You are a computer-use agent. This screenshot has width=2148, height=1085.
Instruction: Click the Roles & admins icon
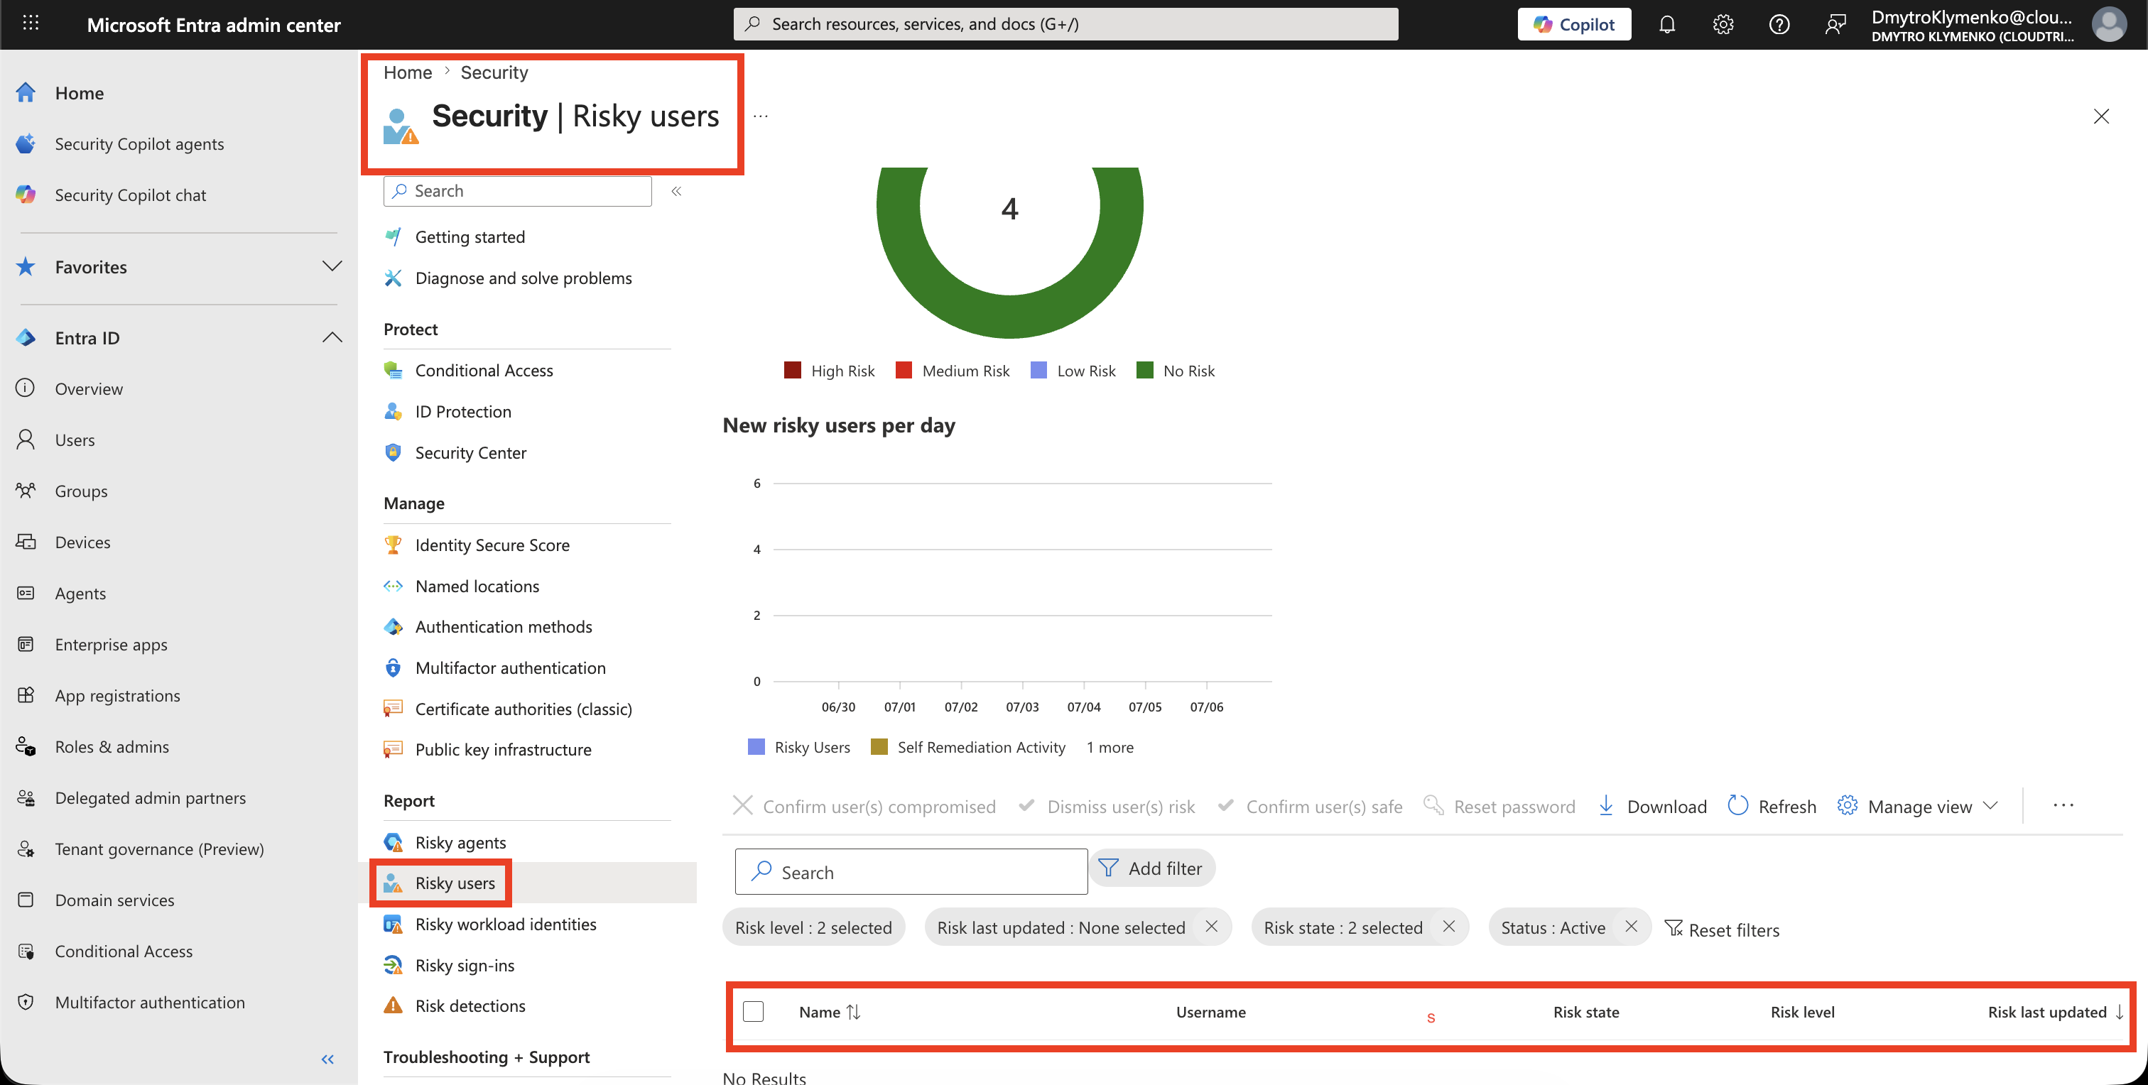point(26,746)
